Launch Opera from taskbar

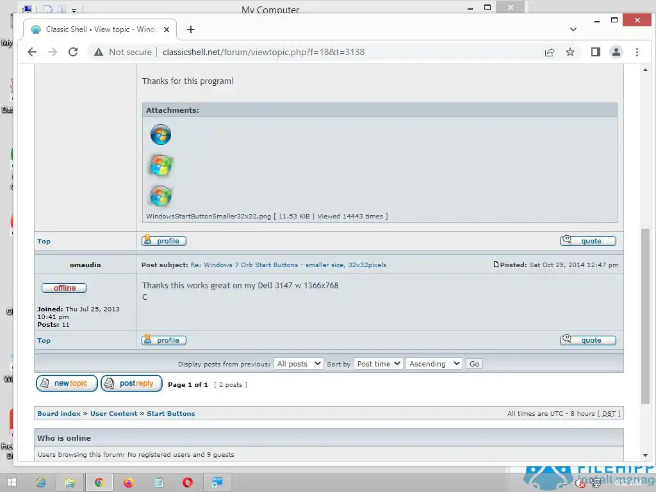tap(188, 482)
